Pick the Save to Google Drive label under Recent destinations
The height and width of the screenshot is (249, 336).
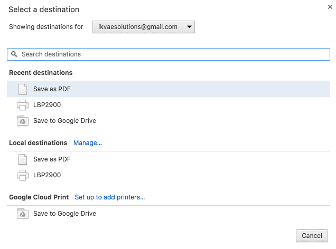pyautogui.click(x=64, y=121)
